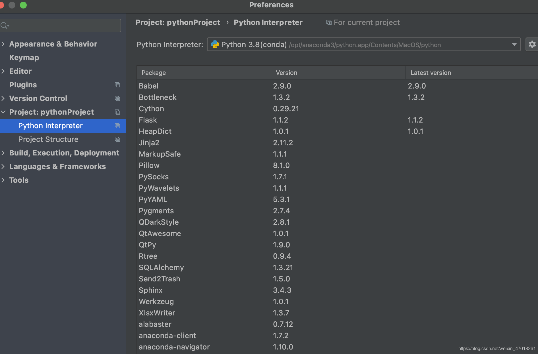Screen dimensions: 538x354
Task: Click the project-level icon beside Project Structure
Action: point(117,139)
